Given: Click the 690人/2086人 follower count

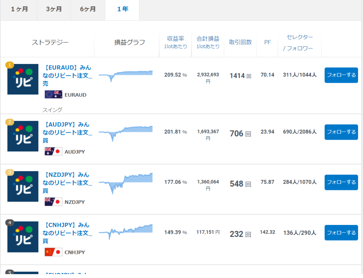Looking at the screenshot, I should [x=300, y=132].
